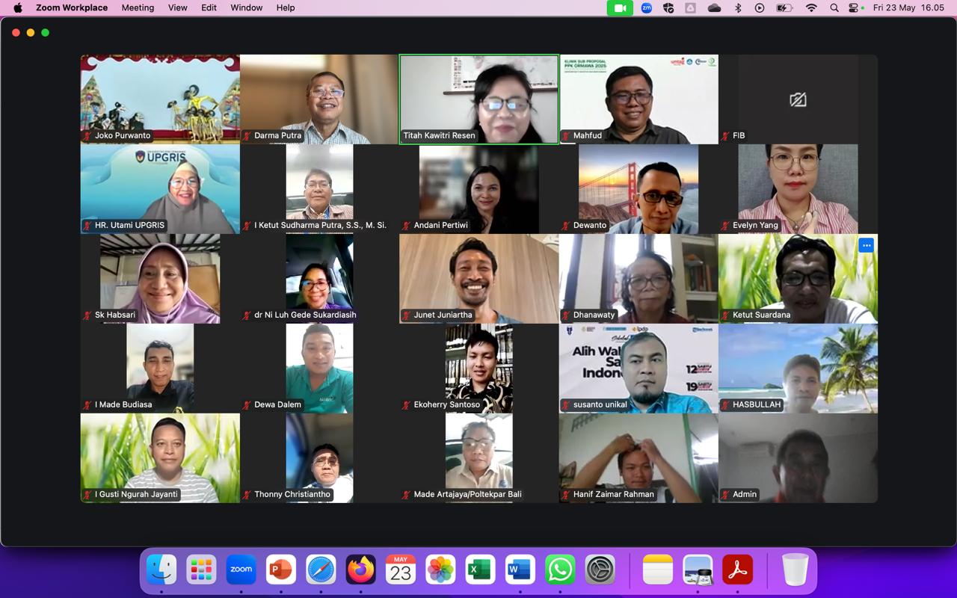The image size is (957, 598).
Task: Launch Adobe Acrobat from the Dock
Action: 737,570
